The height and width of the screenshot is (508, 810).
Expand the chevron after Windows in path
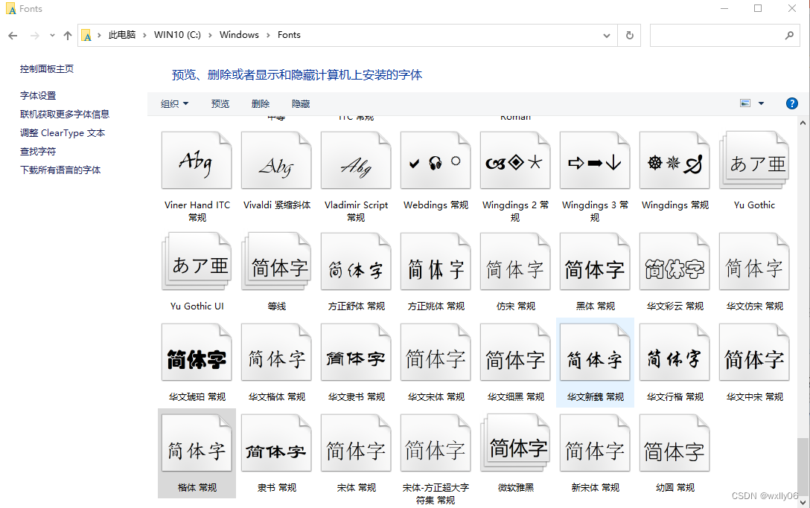(x=268, y=35)
